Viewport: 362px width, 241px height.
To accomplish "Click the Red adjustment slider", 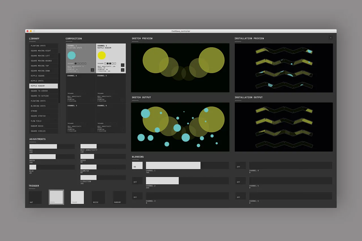I will 52,146.
